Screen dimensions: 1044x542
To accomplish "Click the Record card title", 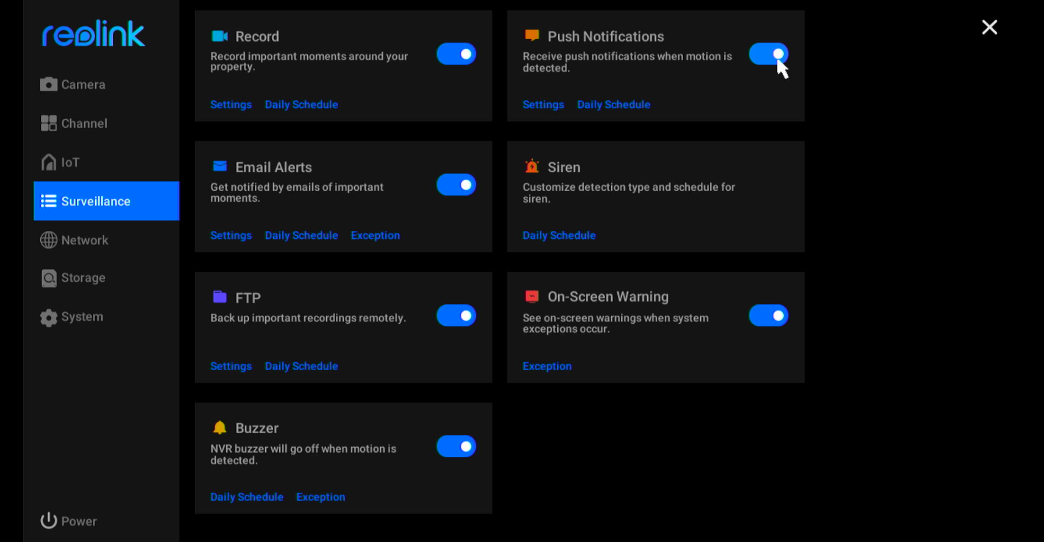I will click(x=257, y=36).
